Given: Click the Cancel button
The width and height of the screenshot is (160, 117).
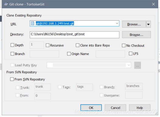Looking at the screenshot, I should coord(115,108).
